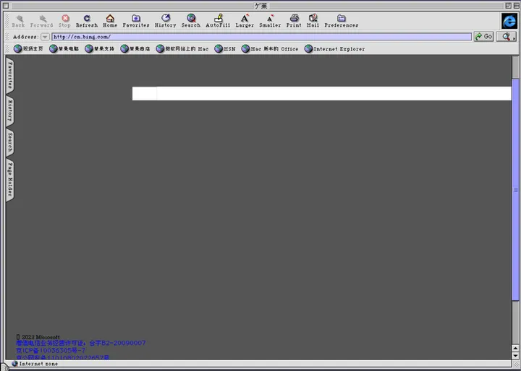Screen dimensions: 521x371
Task: Open the MSN favorites bar link
Action: (225, 49)
